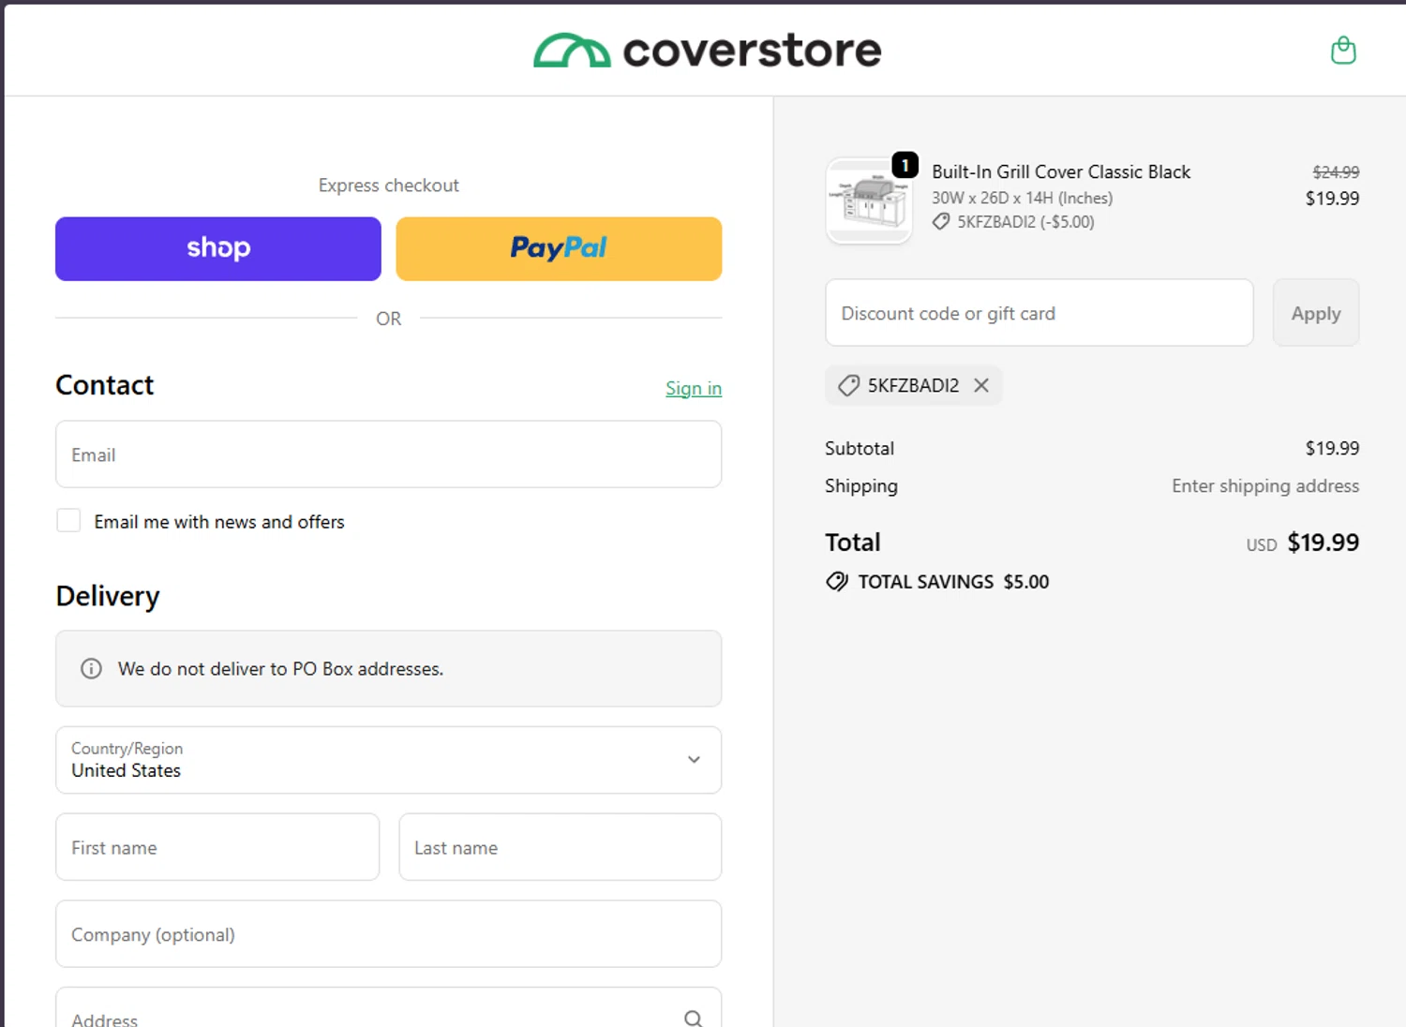
Task: Click 'We do not deliver to PO Box addresses.'
Action: 280,669
